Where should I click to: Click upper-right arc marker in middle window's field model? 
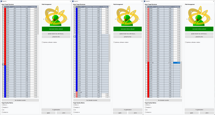point(134,12)
